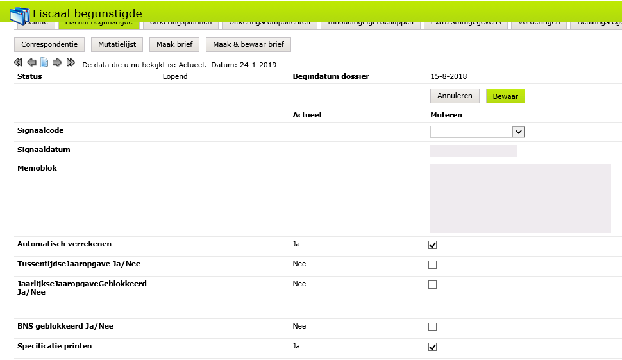The width and height of the screenshot is (622, 360).
Task: Click the Fiscaal begunstigde header logo icon
Action: tap(19, 14)
